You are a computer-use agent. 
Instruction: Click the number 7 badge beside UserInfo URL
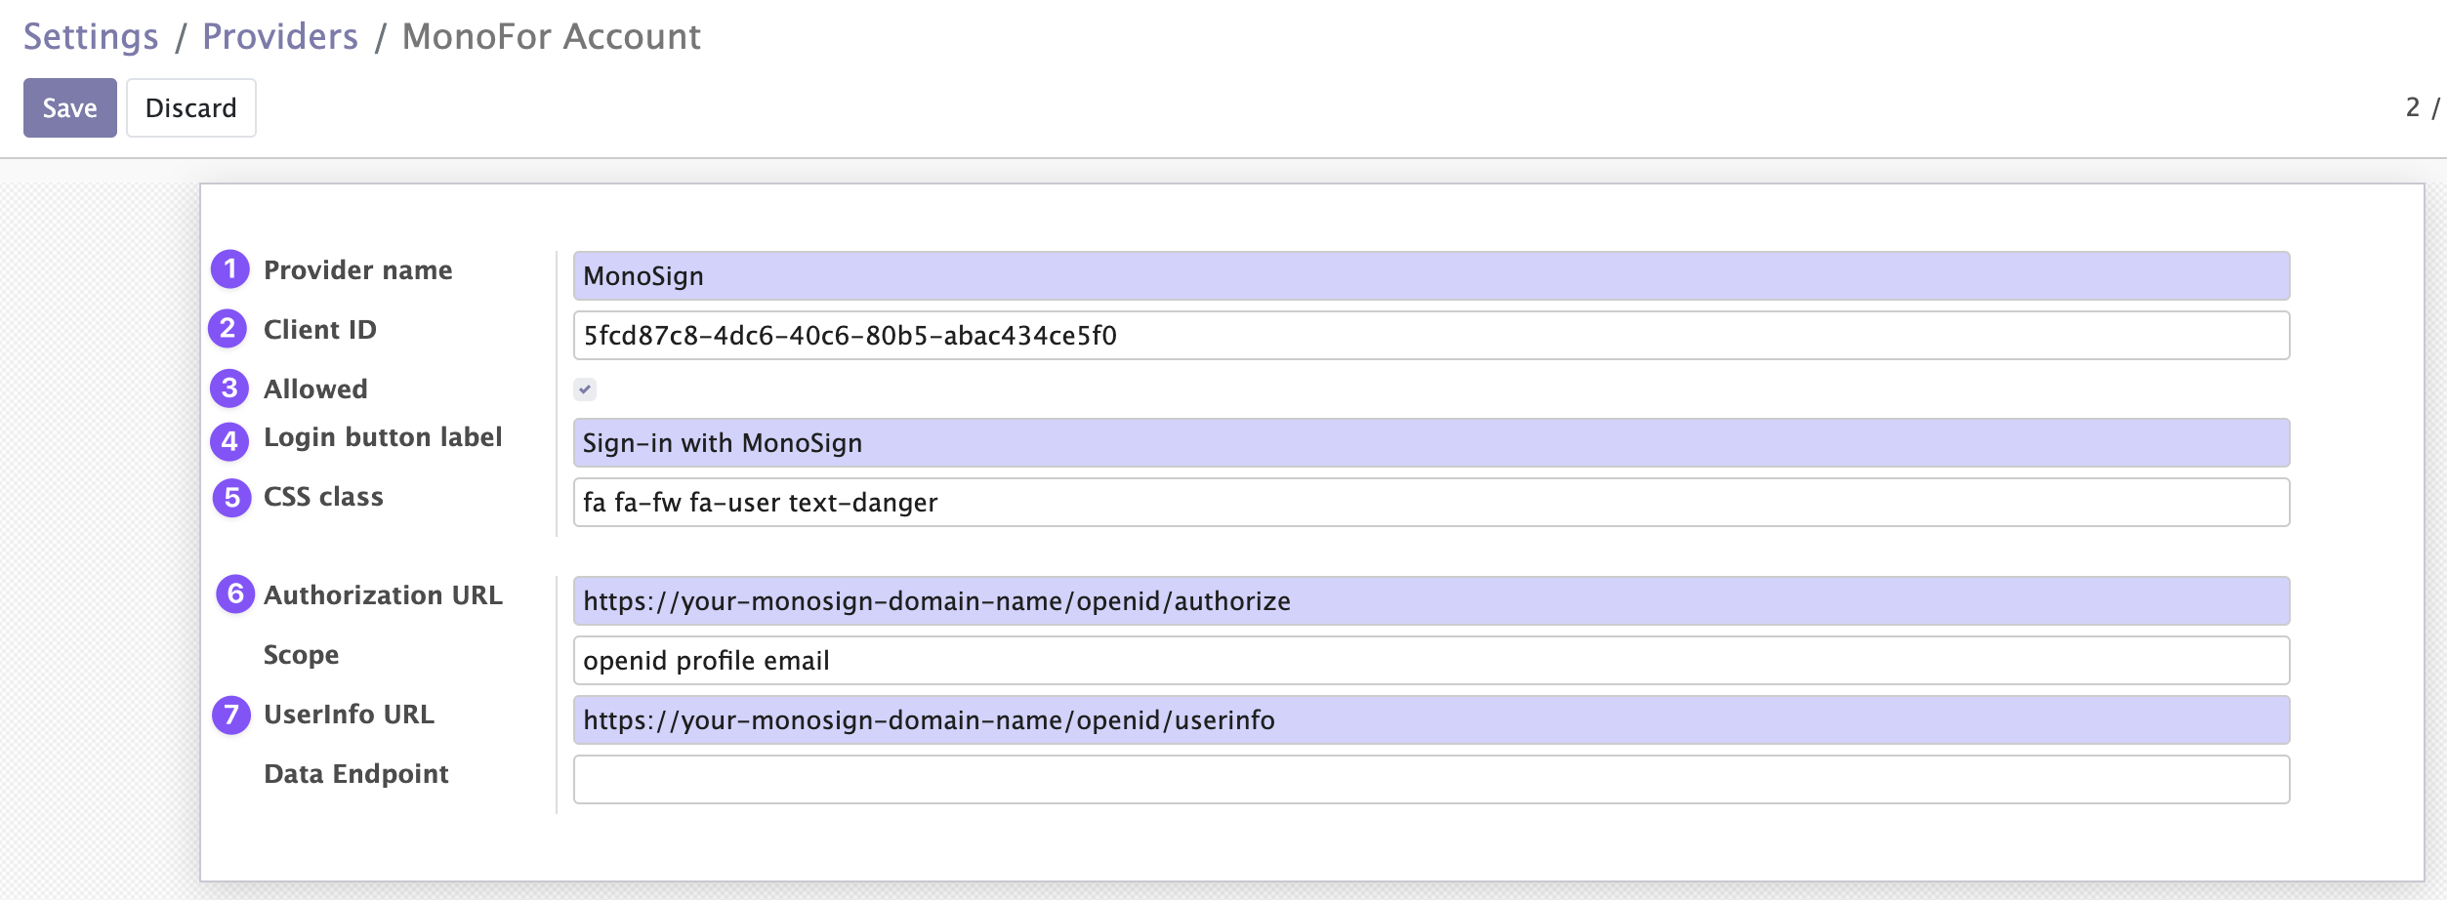231,715
